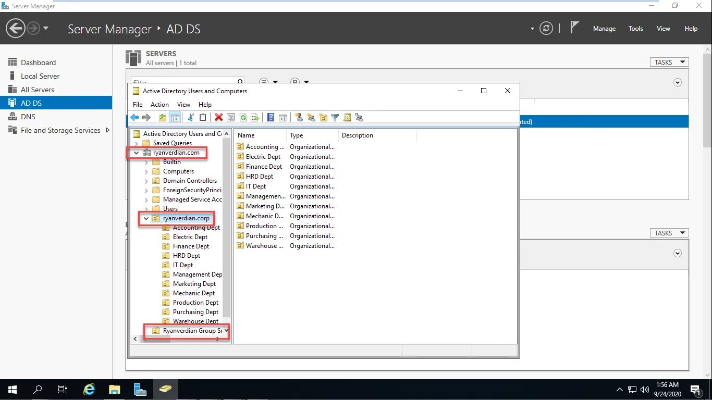712x400 pixels.
Task: Open the File menu in ADUC
Action: [138, 105]
